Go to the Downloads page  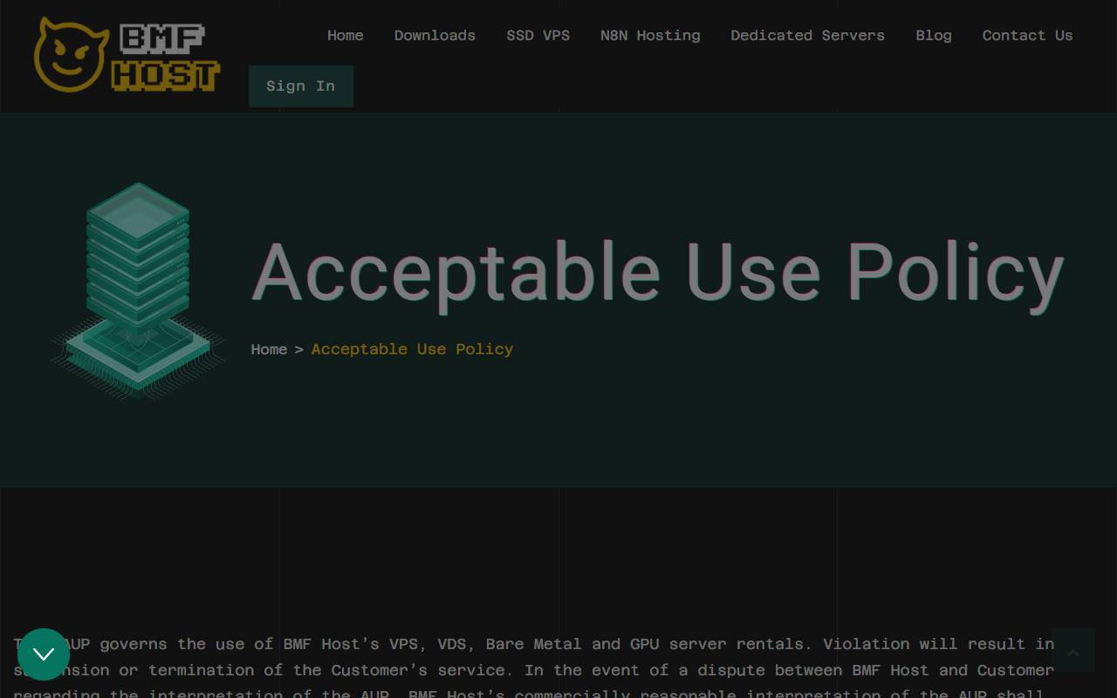[x=435, y=36]
